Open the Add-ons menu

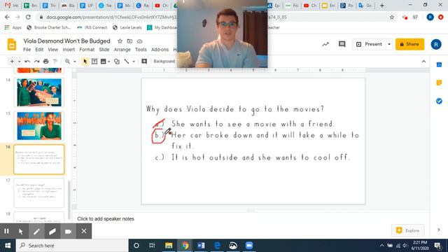(x=160, y=50)
